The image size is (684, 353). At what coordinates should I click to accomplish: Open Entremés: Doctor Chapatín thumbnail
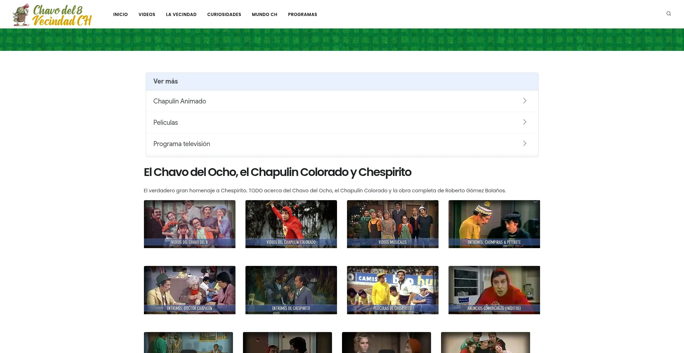point(190,290)
